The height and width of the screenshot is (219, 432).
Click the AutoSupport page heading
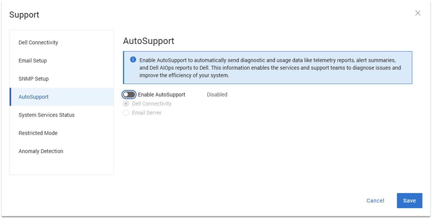149,41
